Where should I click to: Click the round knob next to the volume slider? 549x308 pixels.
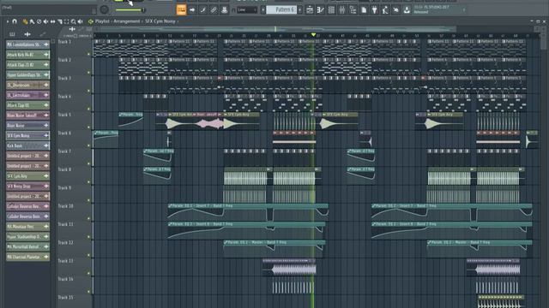pyautogui.click(x=104, y=9)
